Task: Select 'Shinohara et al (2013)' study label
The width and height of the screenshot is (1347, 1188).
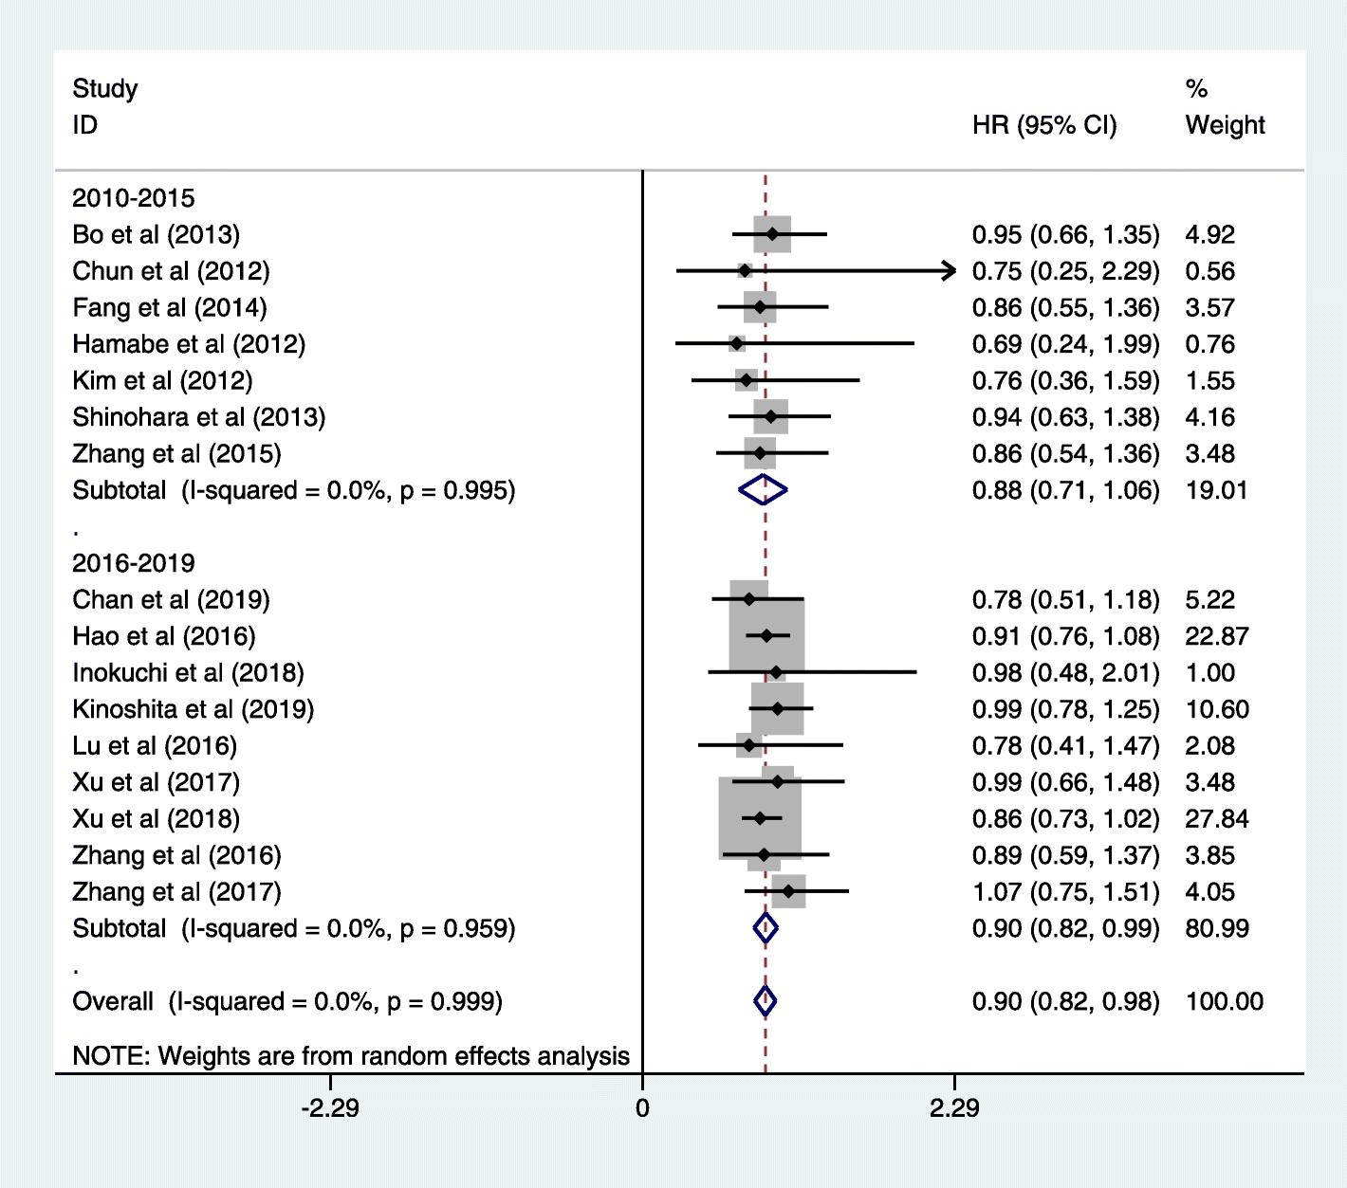Action: [x=199, y=417]
